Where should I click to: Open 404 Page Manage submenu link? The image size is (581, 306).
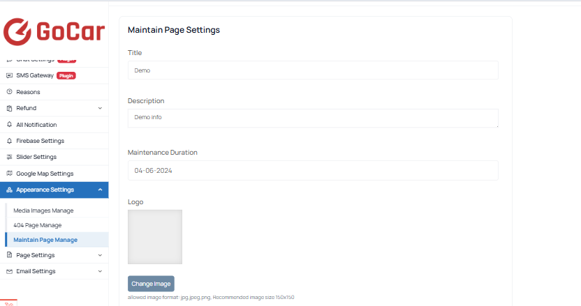[38, 225]
